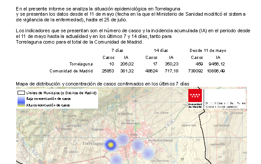Click the value '738092' in the table

(x=195, y=71)
